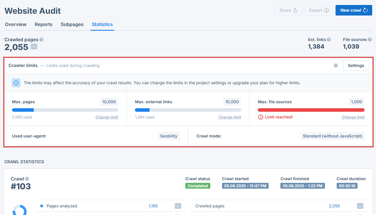Click the Export button

tap(319, 10)
